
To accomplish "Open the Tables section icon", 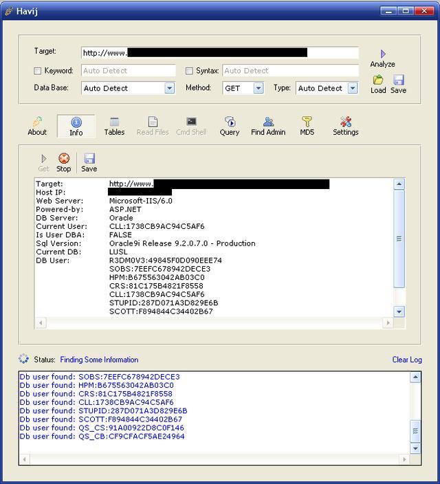I will 114,122.
